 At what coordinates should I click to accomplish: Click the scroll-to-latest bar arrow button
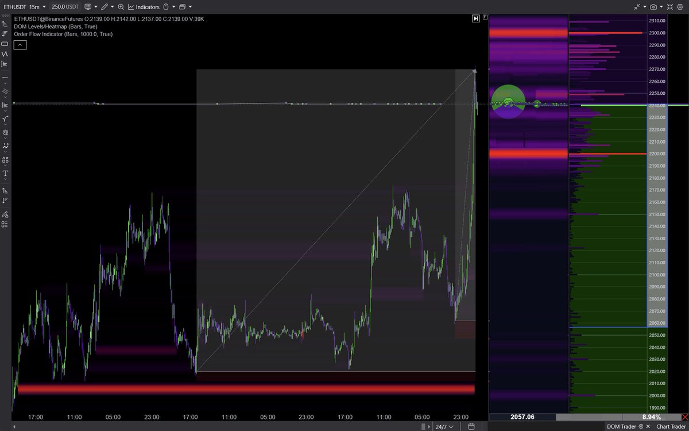(475, 19)
